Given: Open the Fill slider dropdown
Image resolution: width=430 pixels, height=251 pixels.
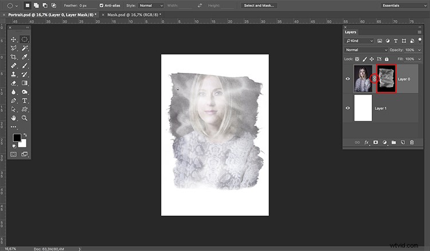Looking at the screenshot, I should pos(419,59).
